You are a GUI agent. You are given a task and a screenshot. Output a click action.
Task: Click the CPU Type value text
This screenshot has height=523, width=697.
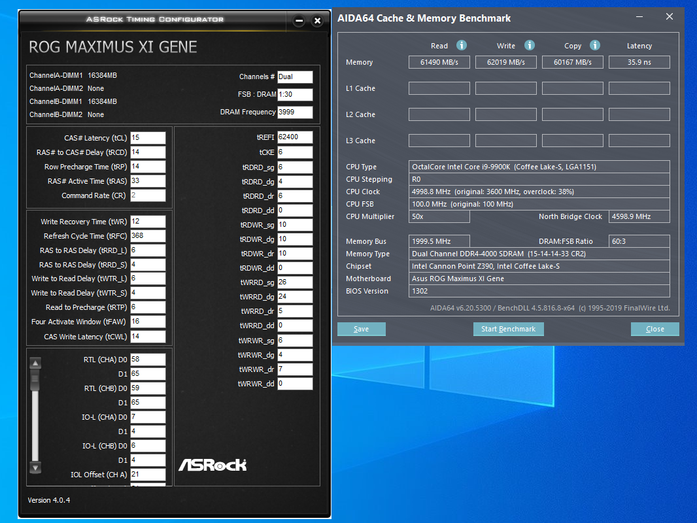pyautogui.click(x=504, y=167)
